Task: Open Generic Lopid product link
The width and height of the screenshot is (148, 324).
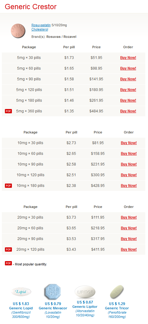Action: 21,308
